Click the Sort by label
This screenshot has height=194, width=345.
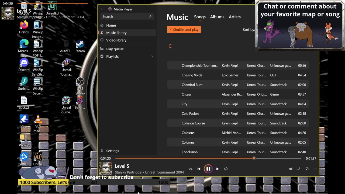click(x=249, y=30)
